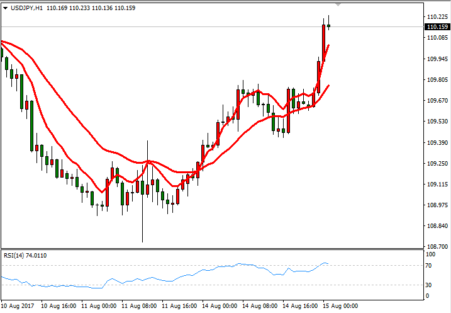Click the 14 Aug 08:00 time label
The width and height of the screenshot is (451, 313).
(260, 306)
